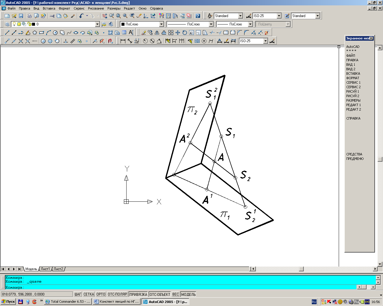Open the ПоСлою color dropdown
This screenshot has height=306, width=383.
pyautogui.click(x=161, y=24)
